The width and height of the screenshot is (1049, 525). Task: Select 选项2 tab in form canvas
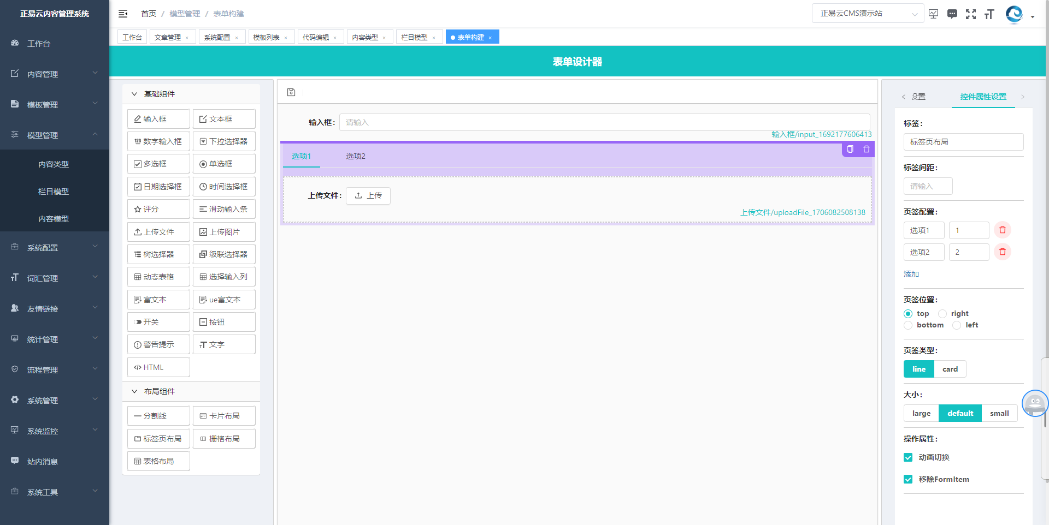pyautogui.click(x=355, y=156)
